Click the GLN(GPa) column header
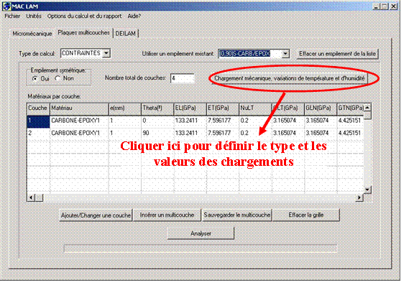 pos(321,108)
